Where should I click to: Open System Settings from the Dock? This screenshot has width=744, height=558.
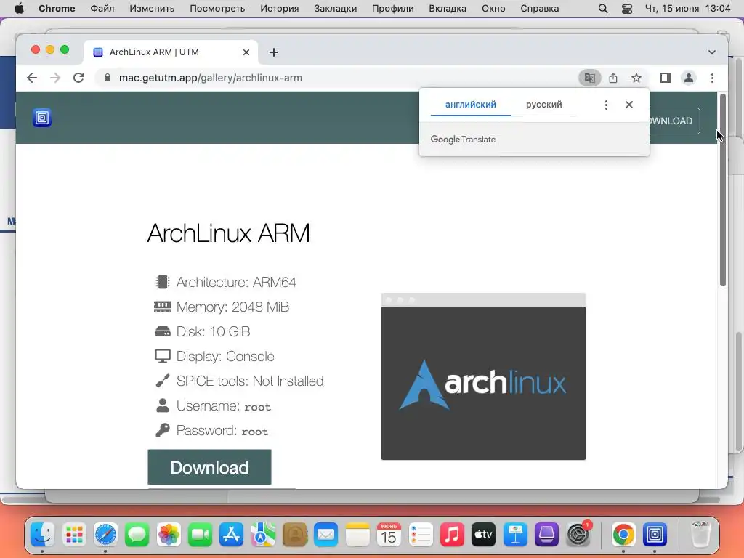(x=578, y=535)
